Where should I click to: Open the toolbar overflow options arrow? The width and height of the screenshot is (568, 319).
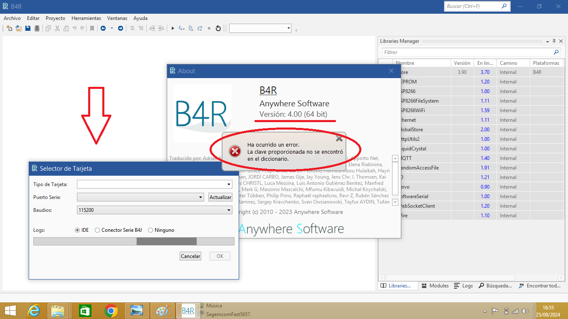click(296, 29)
